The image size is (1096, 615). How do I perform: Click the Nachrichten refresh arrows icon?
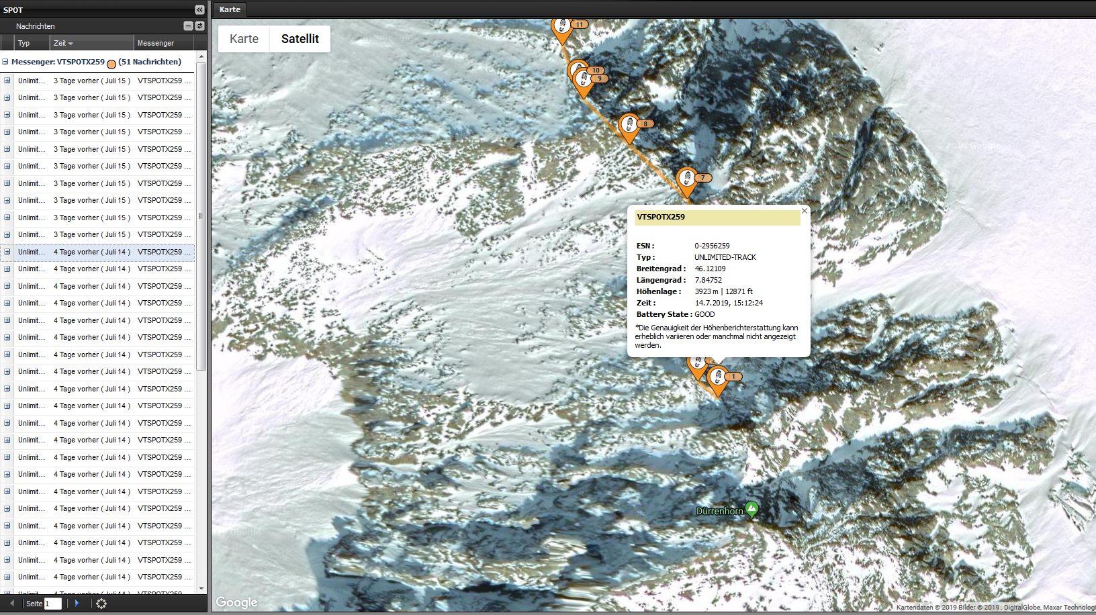(x=199, y=26)
